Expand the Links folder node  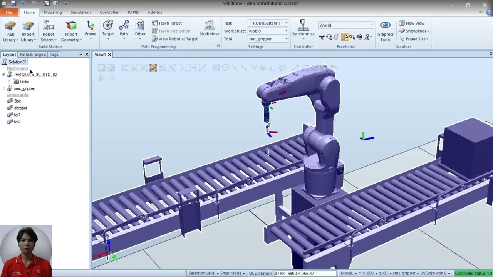pos(10,82)
